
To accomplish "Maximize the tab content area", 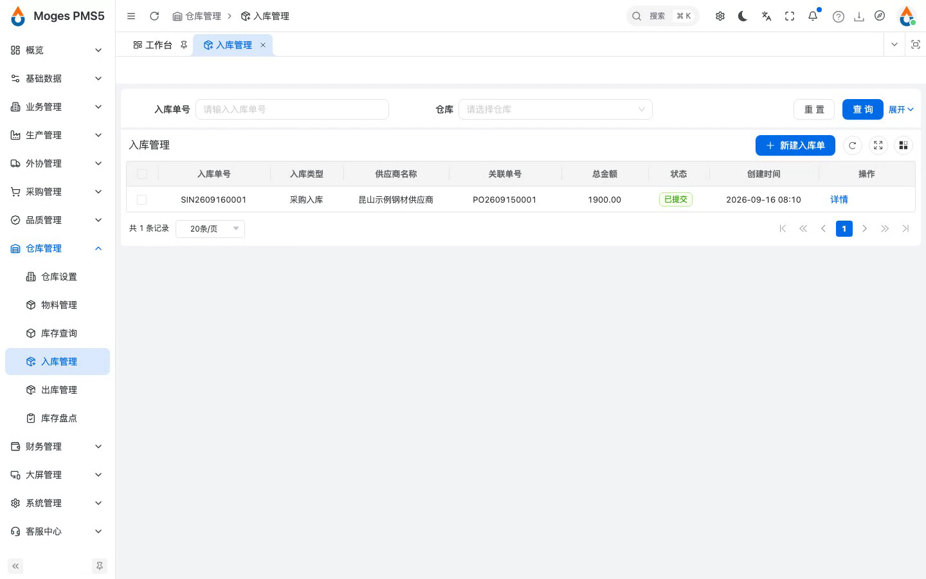I will click(916, 44).
